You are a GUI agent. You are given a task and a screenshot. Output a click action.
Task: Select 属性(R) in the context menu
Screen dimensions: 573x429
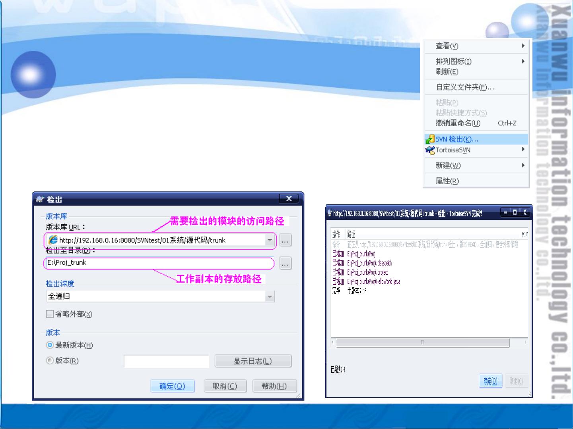tap(476, 181)
